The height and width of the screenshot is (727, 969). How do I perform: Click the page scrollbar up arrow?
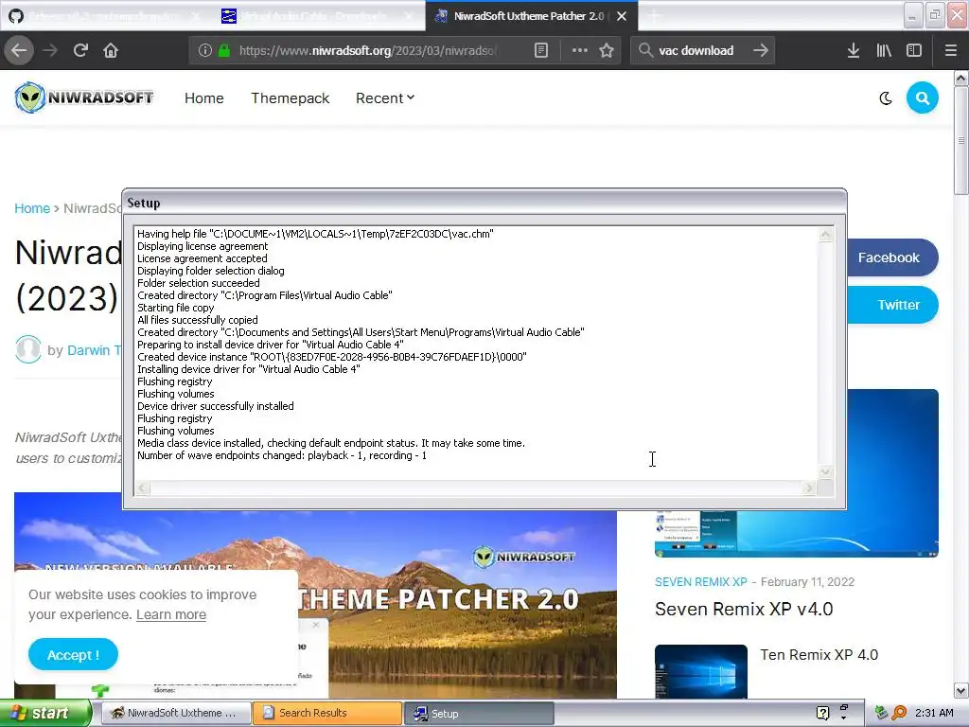(960, 79)
